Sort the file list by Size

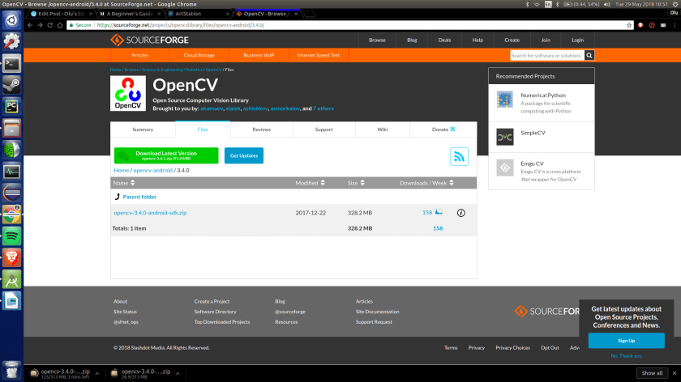(356, 183)
